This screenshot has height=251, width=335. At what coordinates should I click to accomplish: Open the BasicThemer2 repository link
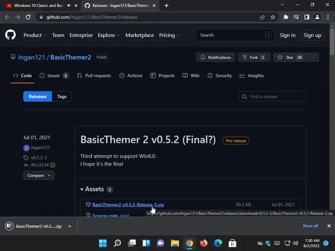click(71, 57)
